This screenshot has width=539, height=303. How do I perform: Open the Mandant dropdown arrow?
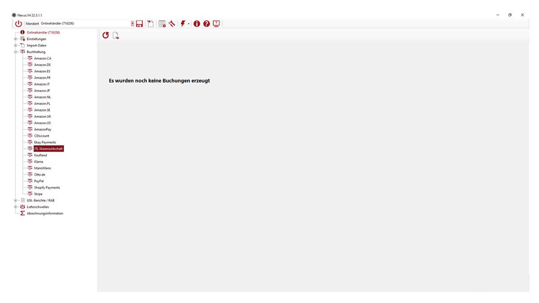(x=133, y=24)
